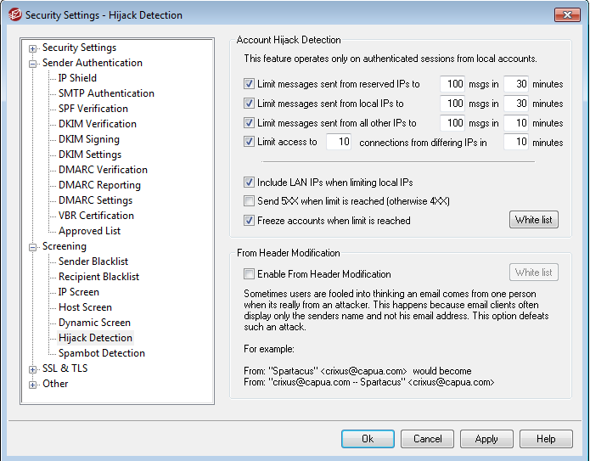Click the Help button
The width and height of the screenshot is (590, 461).
coord(546,439)
